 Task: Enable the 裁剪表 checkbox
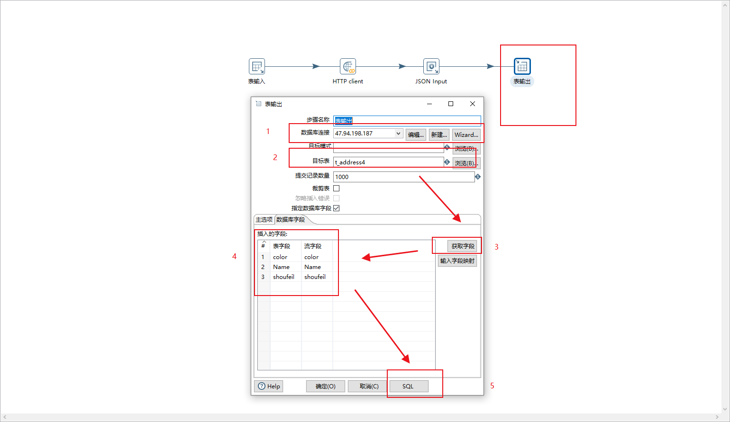[336, 188]
